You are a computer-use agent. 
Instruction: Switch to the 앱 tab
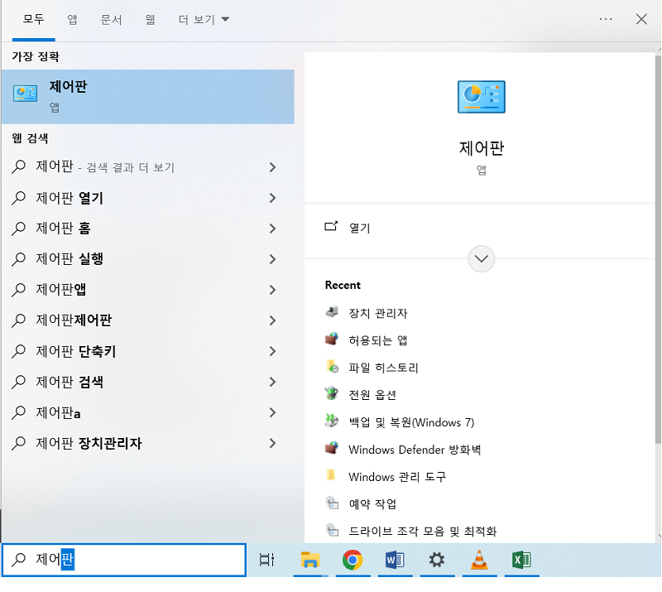coord(71,18)
